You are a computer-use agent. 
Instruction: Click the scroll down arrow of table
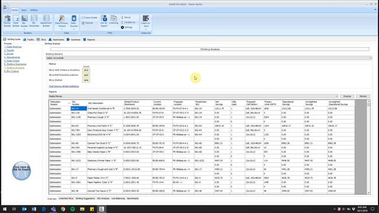(x=368, y=192)
